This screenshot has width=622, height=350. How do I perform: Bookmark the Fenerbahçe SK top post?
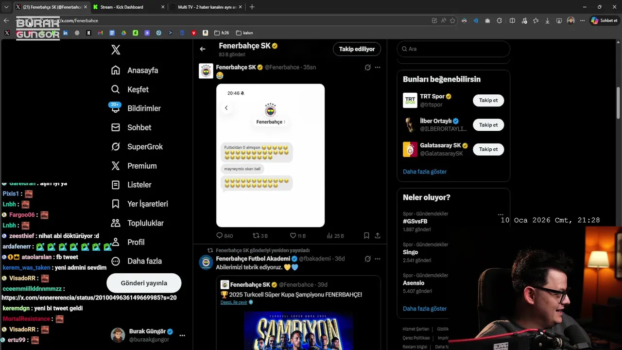(x=366, y=236)
